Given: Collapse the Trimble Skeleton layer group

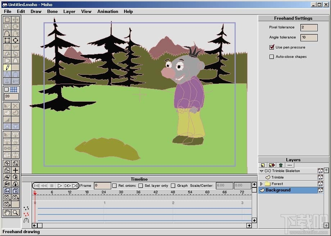Looking at the screenshot, I should click(x=262, y=171).
